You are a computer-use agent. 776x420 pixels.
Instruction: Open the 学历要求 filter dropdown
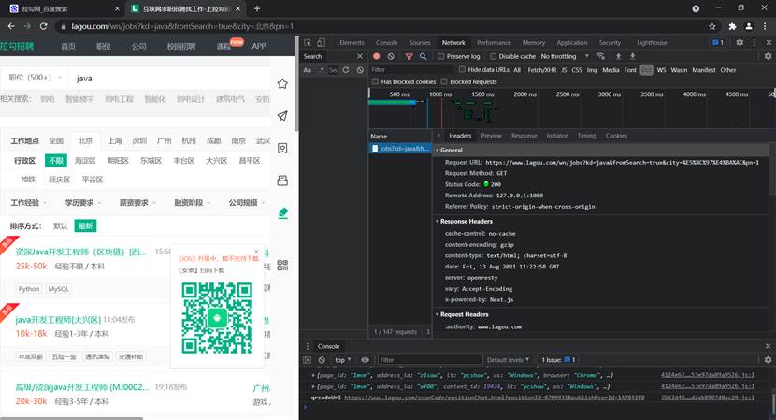82,203
